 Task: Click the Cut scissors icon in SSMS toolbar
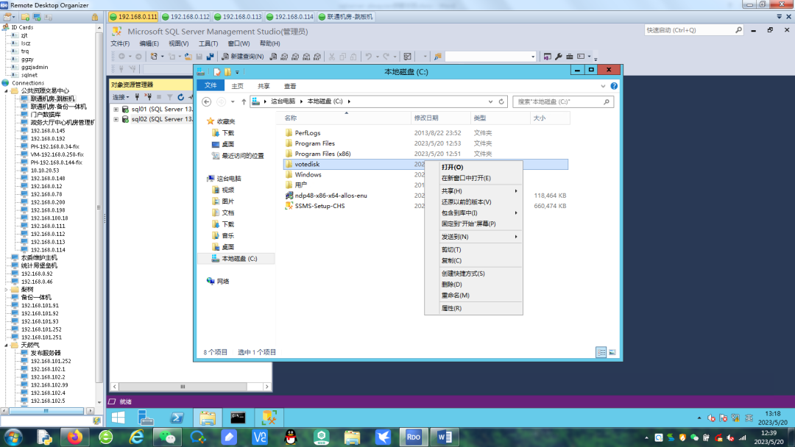331,56
